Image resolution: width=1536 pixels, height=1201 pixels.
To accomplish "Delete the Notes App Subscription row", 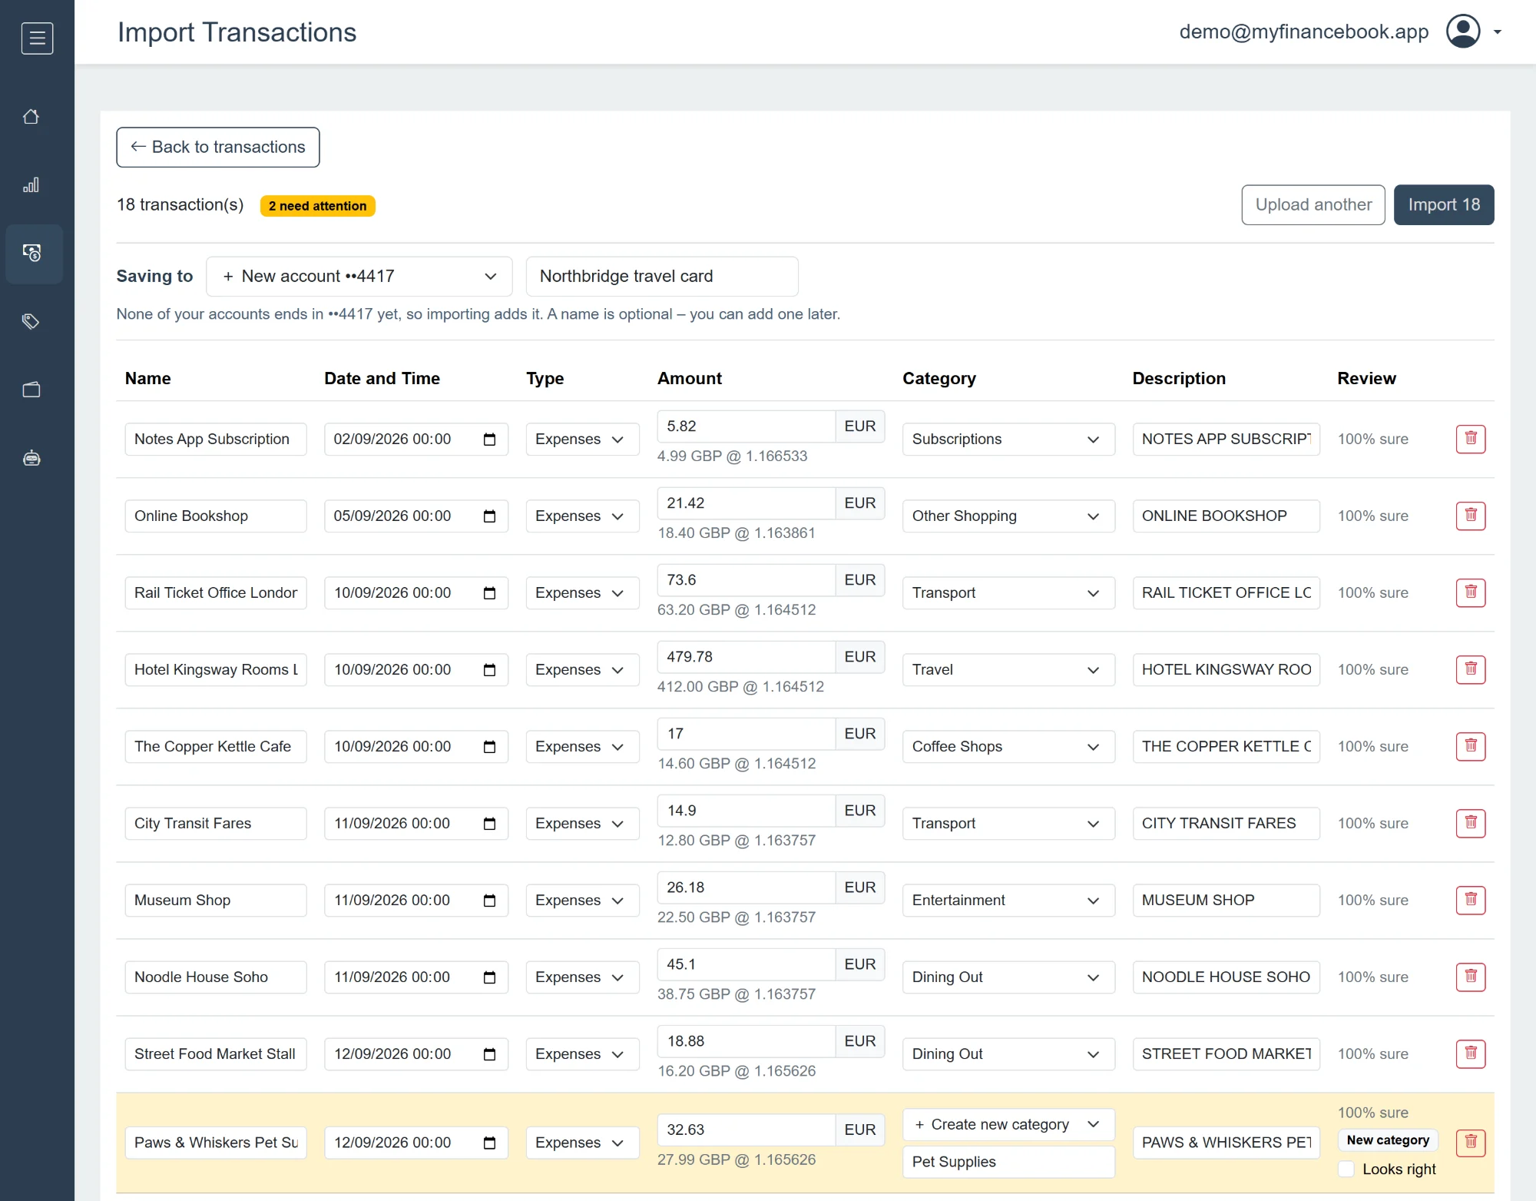I will pyautogui.click(x=1471, y=439).
